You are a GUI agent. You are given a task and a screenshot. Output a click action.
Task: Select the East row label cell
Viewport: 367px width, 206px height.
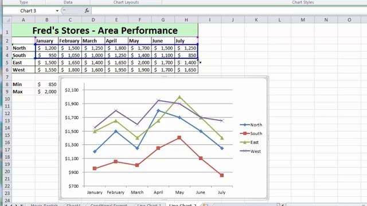pos(24,62)
